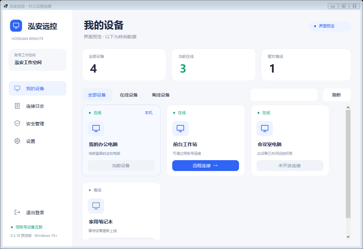The image size is (363, 249).
Task: Click the 等待设备重新上线 description
Action: click(103, 231)
